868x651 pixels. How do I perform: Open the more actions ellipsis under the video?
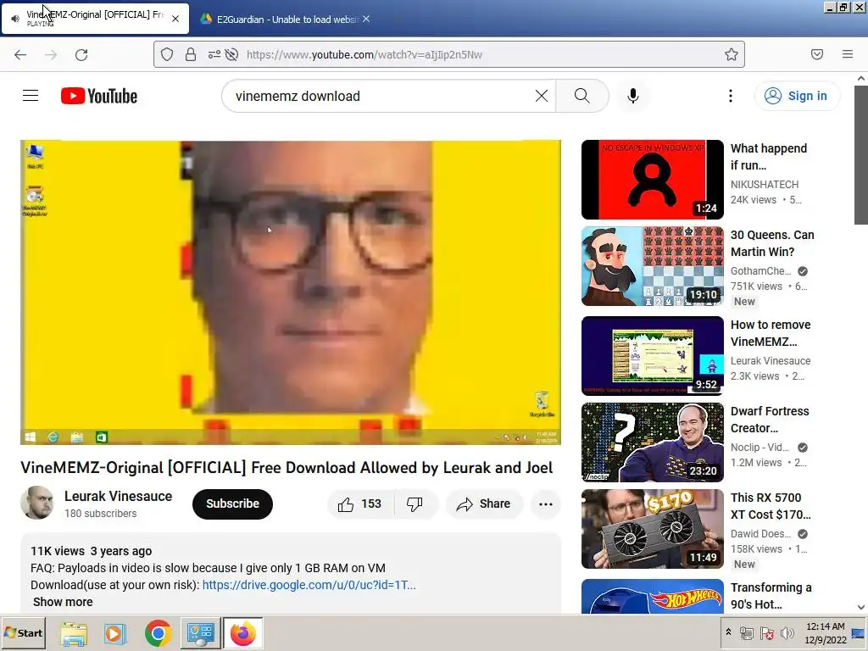point(545,504)
